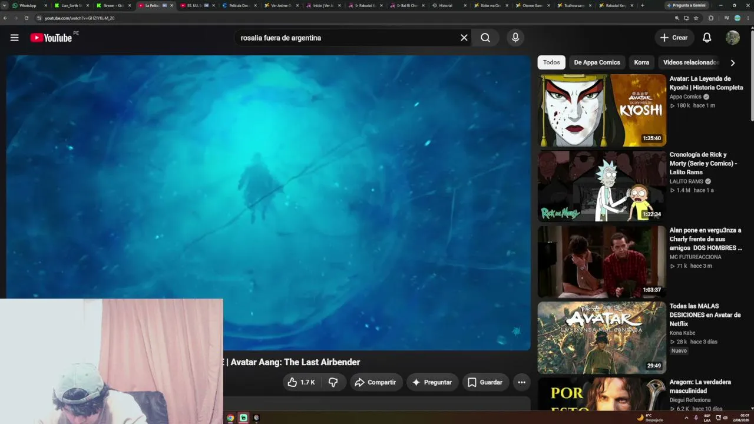
Task: Open the taskbar weather widget
Action: (x=650, y=418)
